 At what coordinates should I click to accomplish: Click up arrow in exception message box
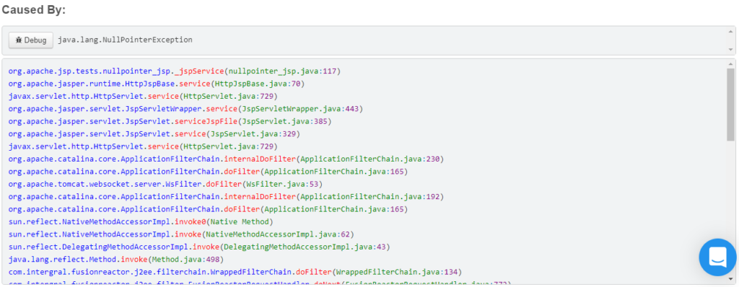pos(730,31)
